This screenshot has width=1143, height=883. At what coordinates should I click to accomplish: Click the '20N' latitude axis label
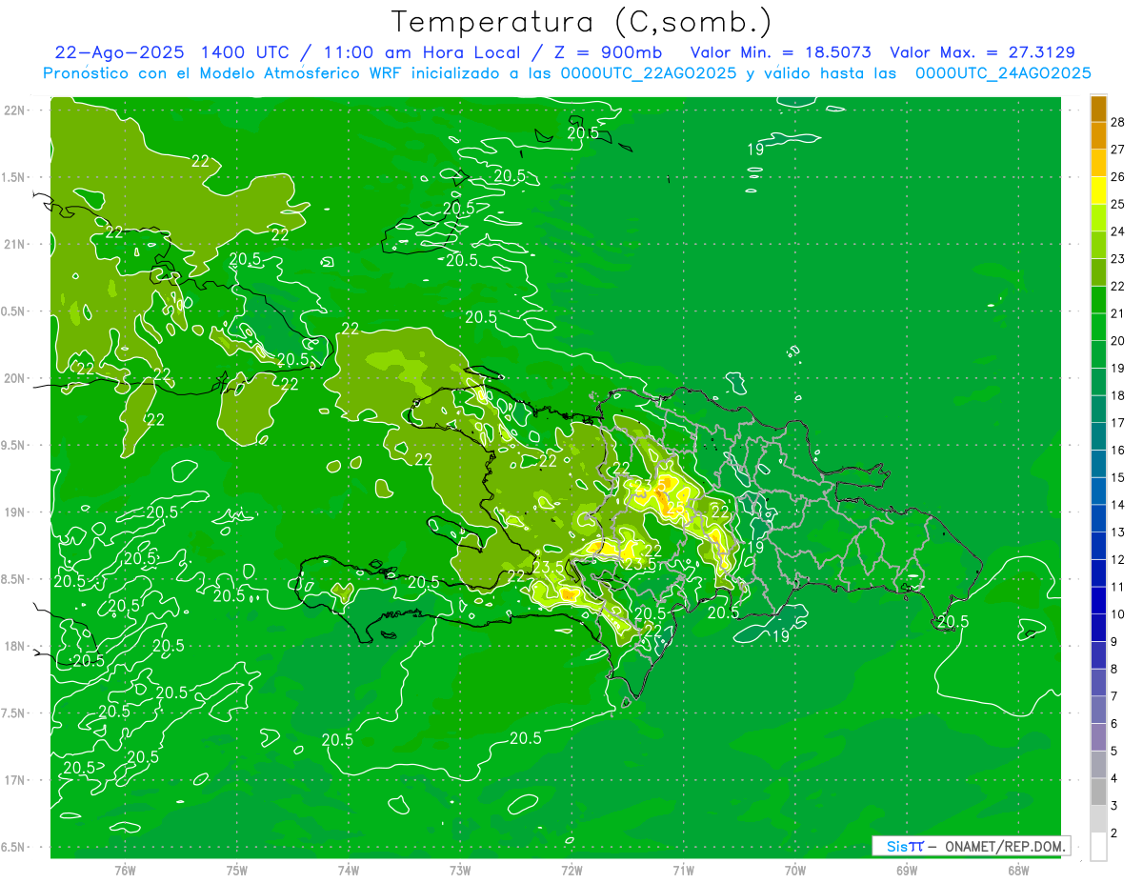click(x=16, y=378)
